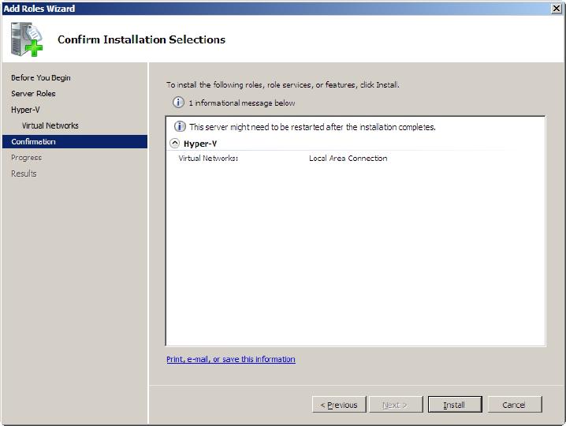Screen dimensions: 566x426
Task: Click Confirm Installation Selections heading
Action: [142, 39]
